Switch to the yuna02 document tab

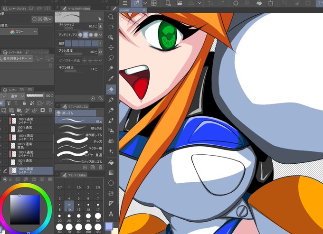[133, 10]
